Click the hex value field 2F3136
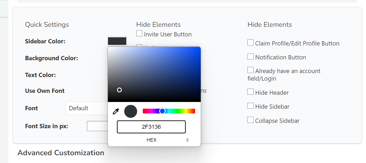 coord(151,127)
